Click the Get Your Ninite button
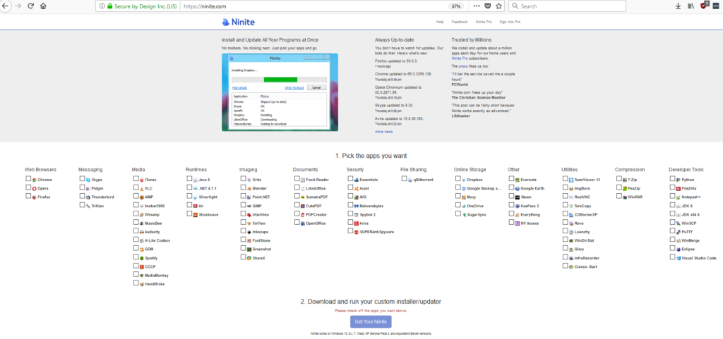The height and width of the screenshot is (339, 723). pos(371,321)
